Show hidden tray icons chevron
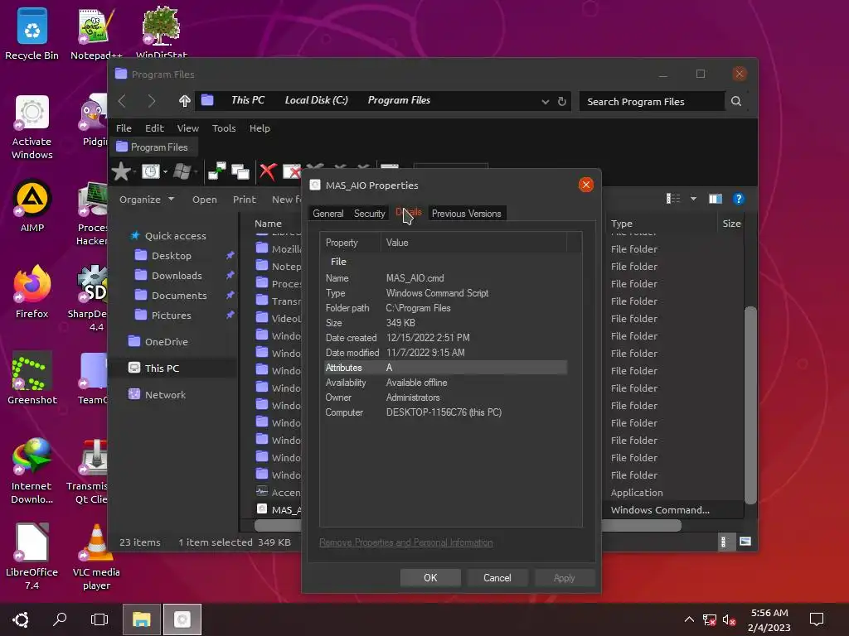This screenshot has width=849, height=636. coord(689,619)
